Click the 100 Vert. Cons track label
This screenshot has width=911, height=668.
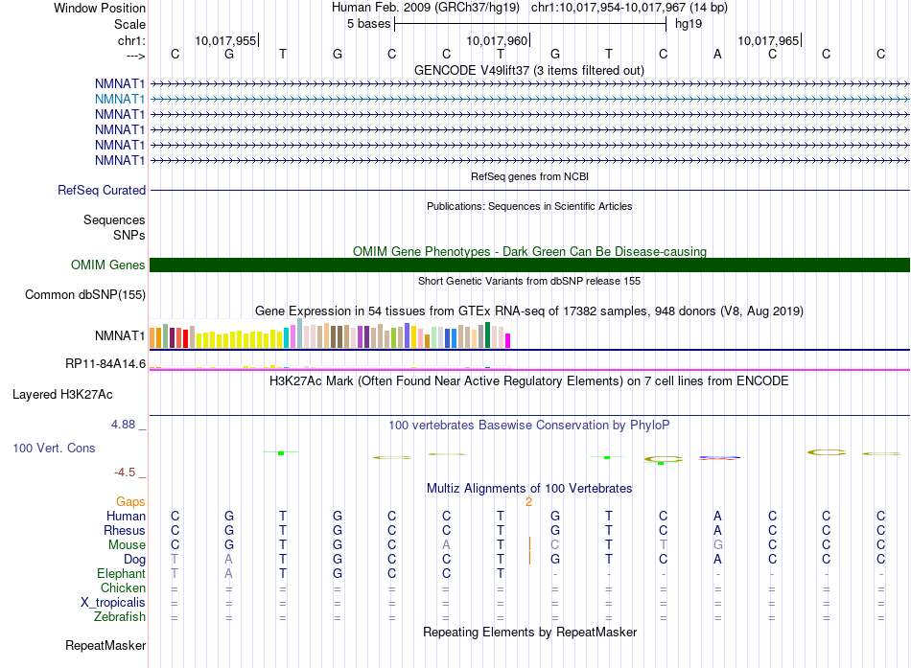(54, 448)
